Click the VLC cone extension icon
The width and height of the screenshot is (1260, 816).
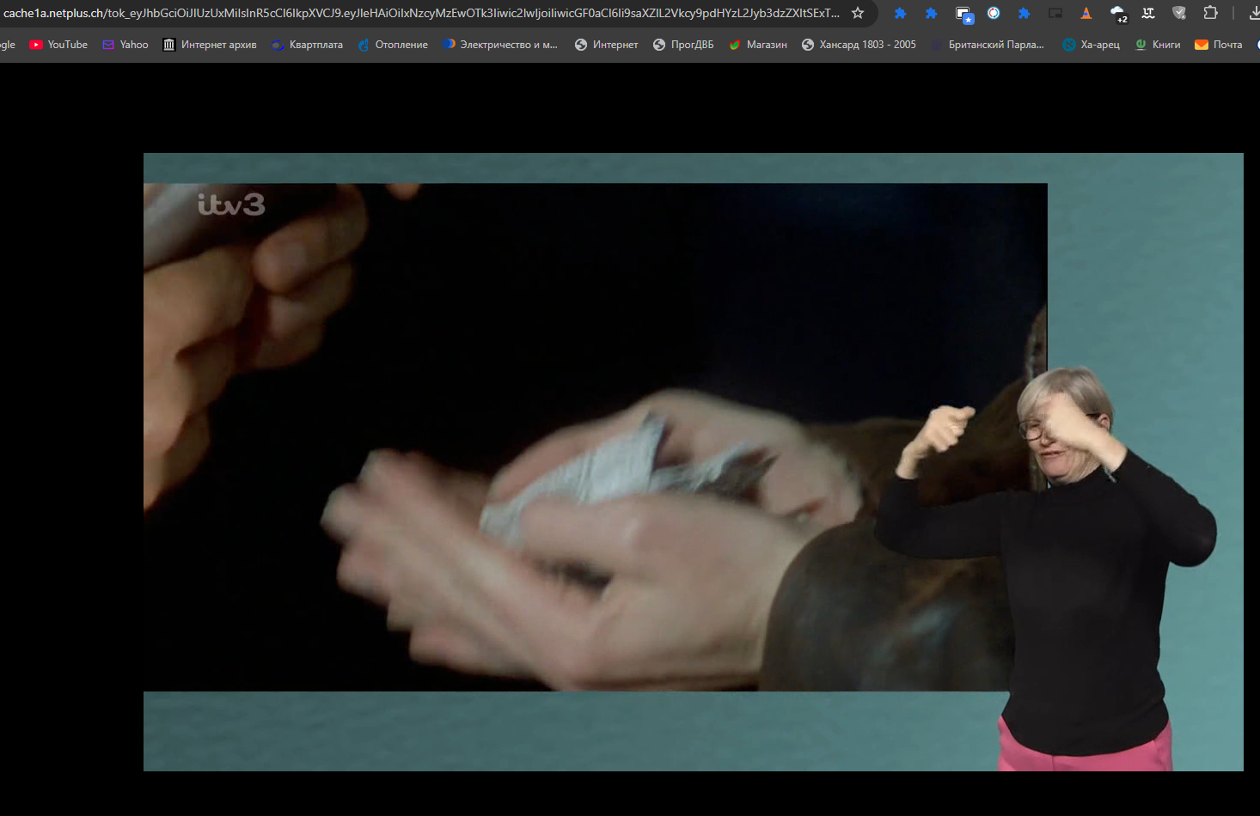point(1086,13)
